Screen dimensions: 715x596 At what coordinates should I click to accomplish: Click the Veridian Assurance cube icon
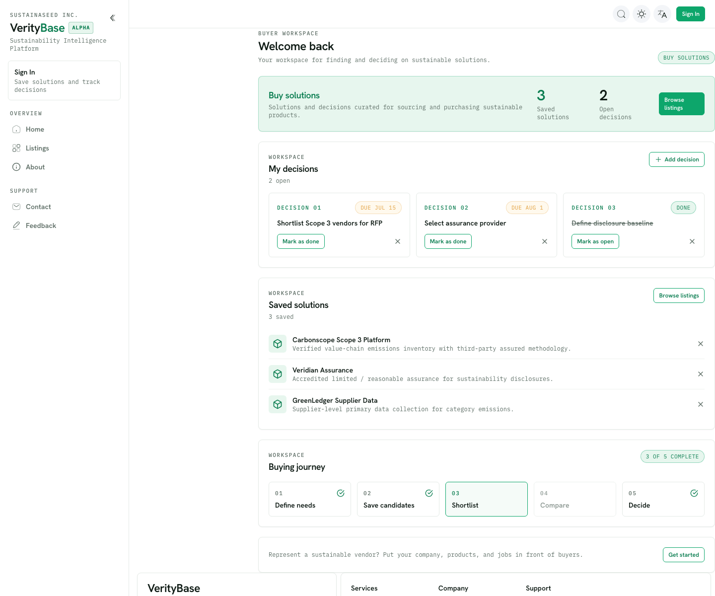tap(278, 374)
